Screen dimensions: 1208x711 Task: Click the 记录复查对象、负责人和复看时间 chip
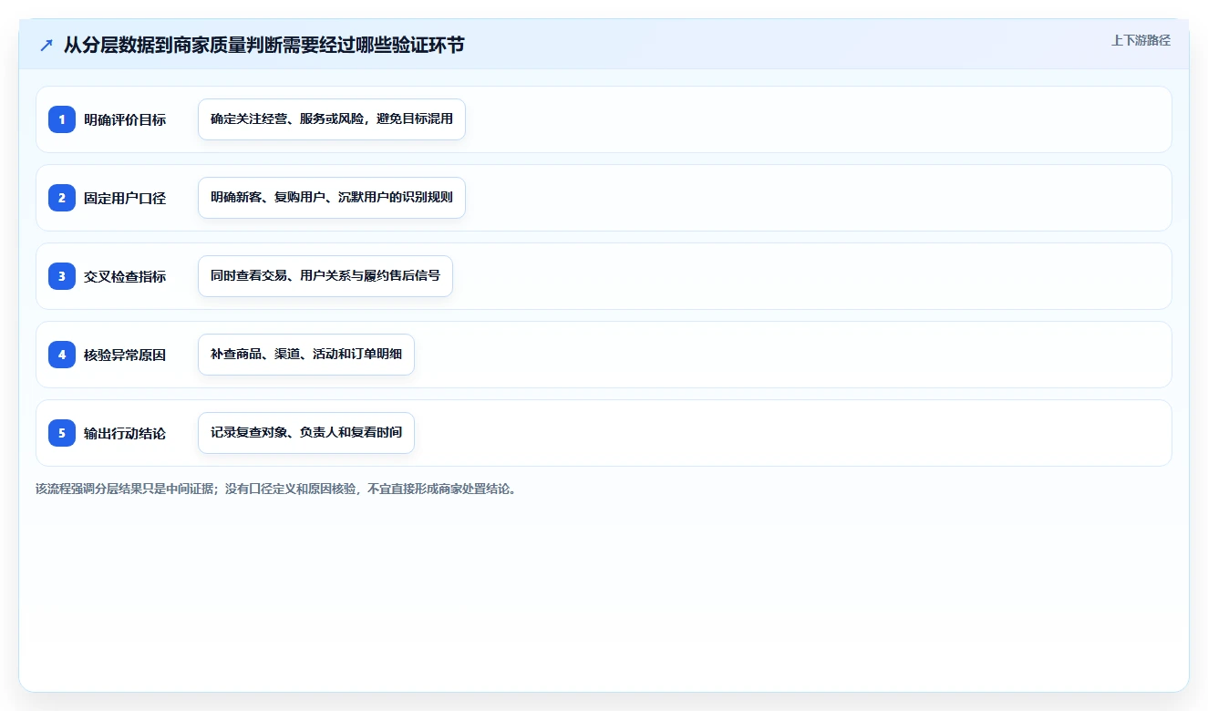tap(306, 433)
